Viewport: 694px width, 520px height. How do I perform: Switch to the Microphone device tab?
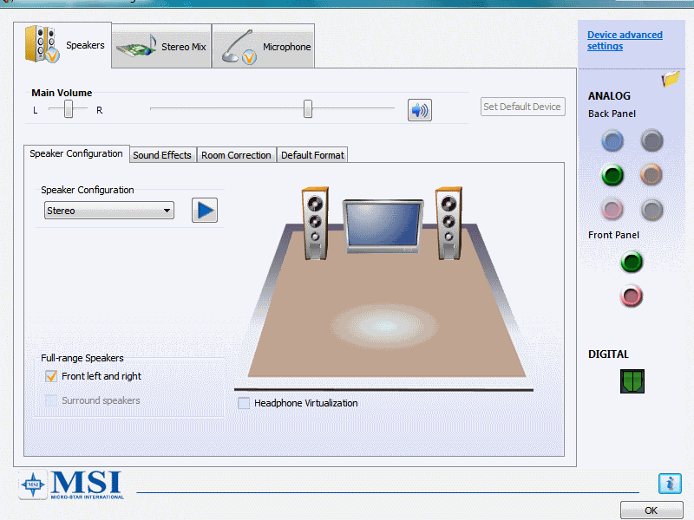pos(264,47)
